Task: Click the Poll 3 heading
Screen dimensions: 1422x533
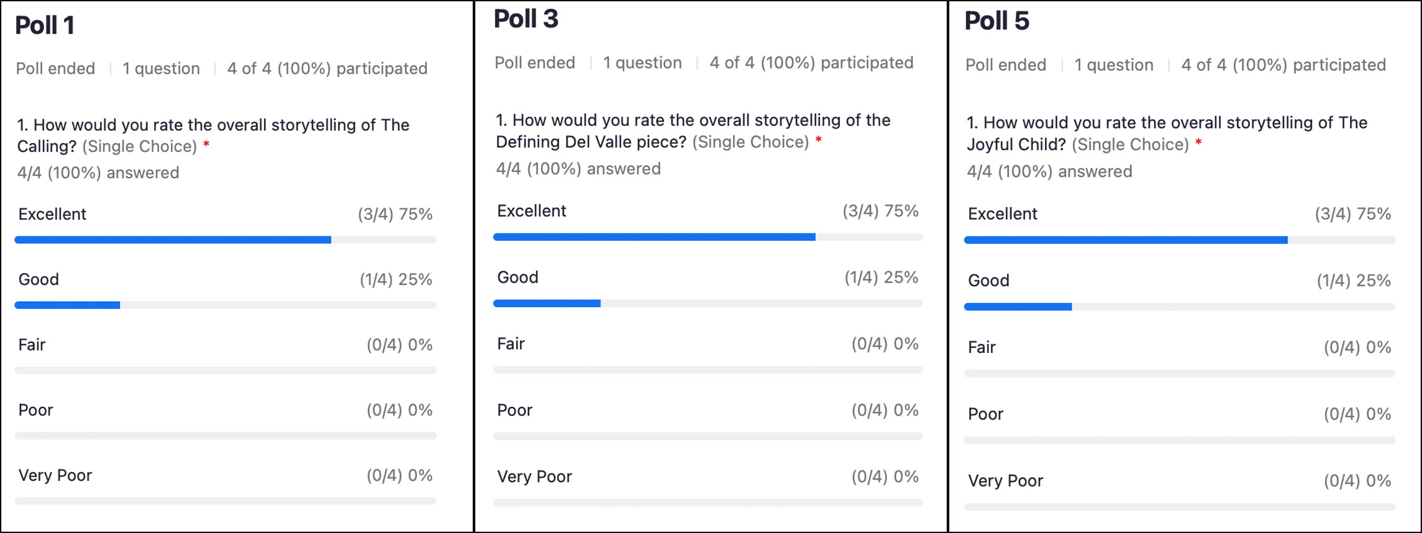Action: (526, 19)
